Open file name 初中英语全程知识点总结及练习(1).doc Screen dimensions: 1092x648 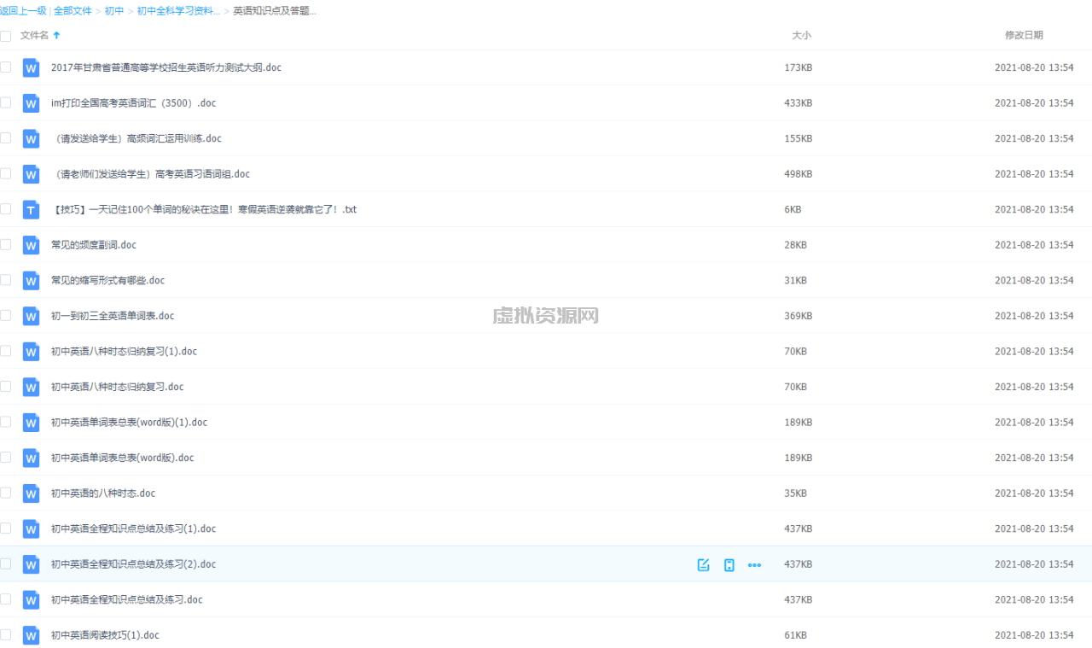[133, 528]
